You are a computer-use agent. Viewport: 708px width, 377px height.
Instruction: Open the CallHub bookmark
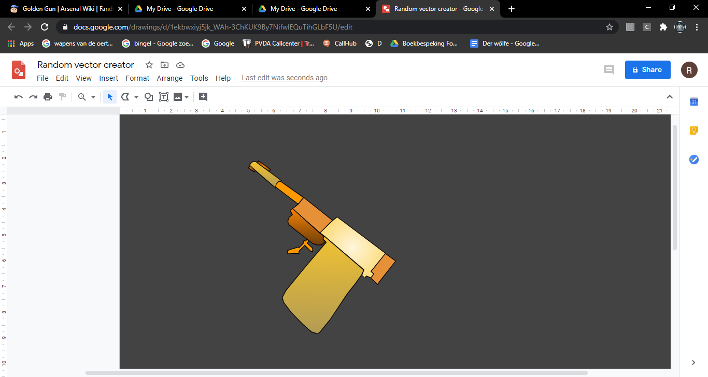pos(340,44)
